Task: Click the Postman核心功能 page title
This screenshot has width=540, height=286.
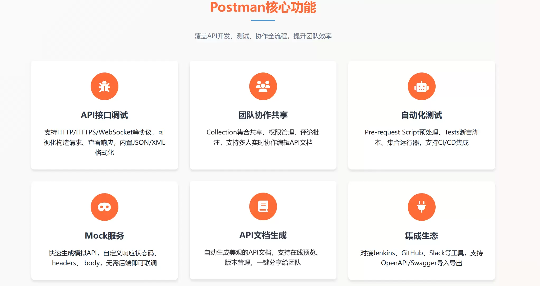Action: pos(264,8)
